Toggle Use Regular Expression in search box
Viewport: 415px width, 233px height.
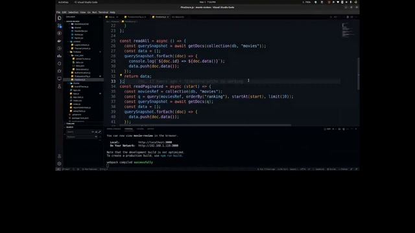pyautogui.click(x=99, y=131)
